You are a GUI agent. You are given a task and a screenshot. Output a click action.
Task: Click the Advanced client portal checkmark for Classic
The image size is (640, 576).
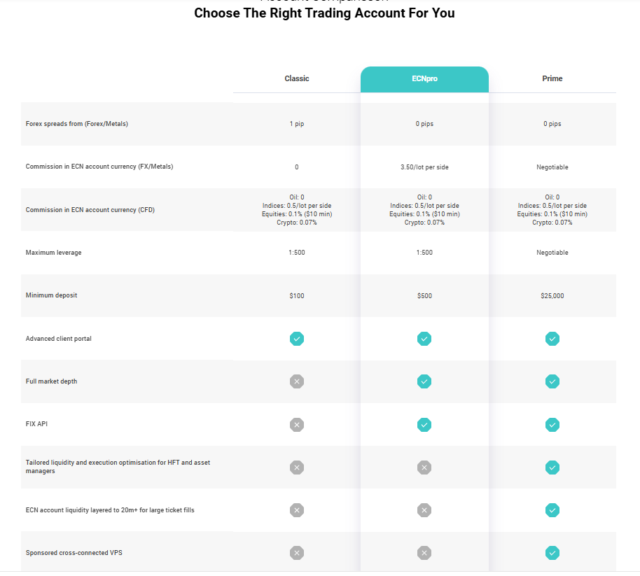[x=297, y=339]
